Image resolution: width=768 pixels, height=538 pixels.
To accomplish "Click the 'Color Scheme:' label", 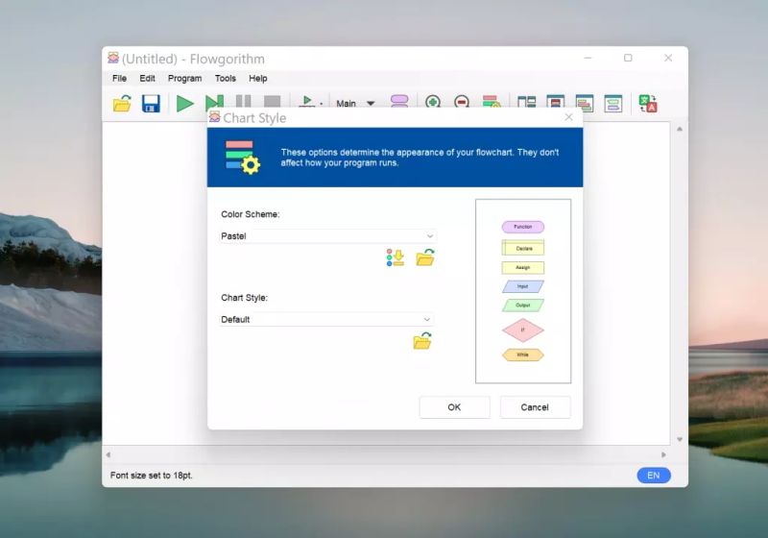I will [251, 214].
